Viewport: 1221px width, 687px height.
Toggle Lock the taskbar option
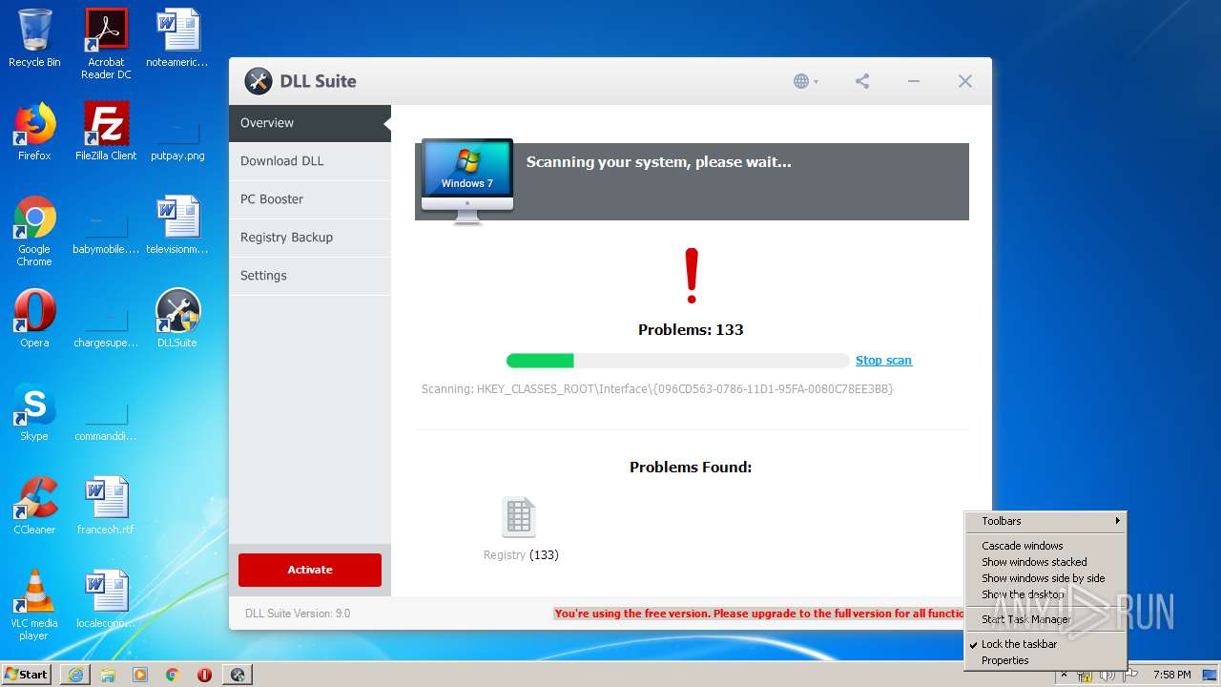click(x=1046, y=644)
